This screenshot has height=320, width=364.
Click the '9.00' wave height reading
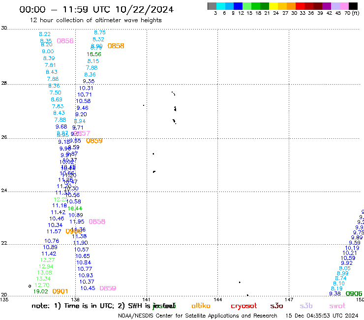(48, 51)
